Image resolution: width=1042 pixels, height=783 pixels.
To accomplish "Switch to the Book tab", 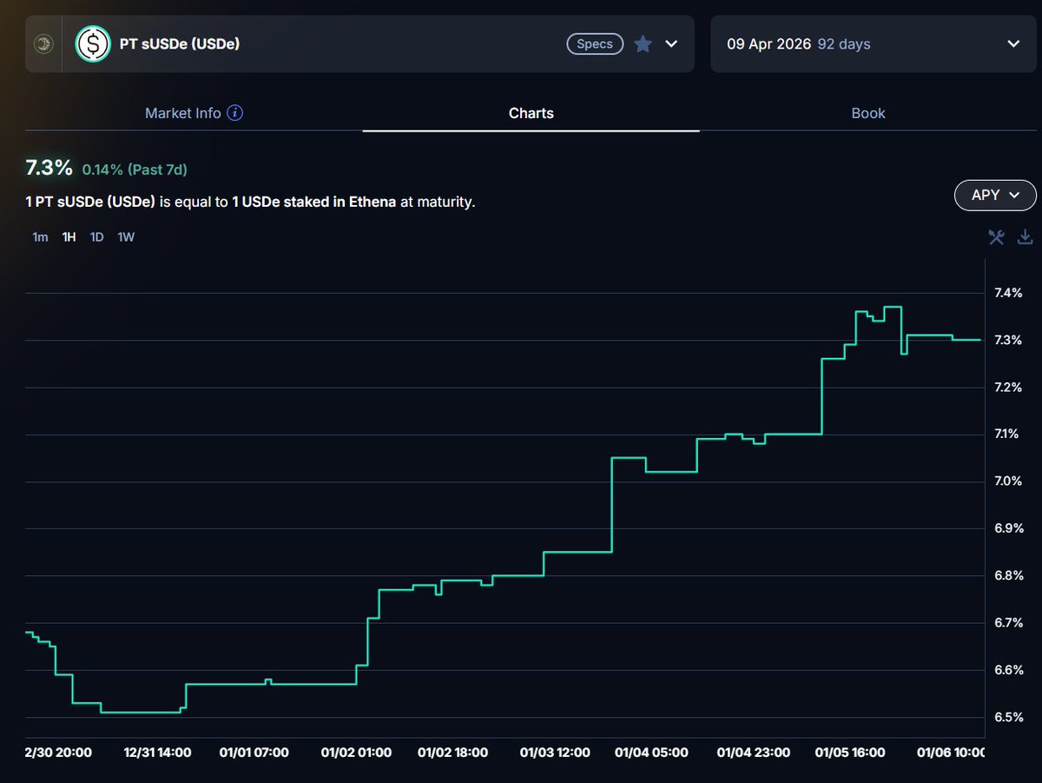I will pos(868,113).
